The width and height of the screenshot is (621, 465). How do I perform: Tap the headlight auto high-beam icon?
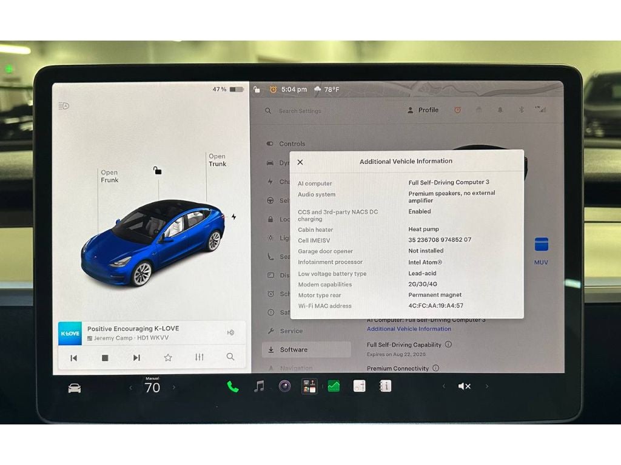(x=64, y=106)
